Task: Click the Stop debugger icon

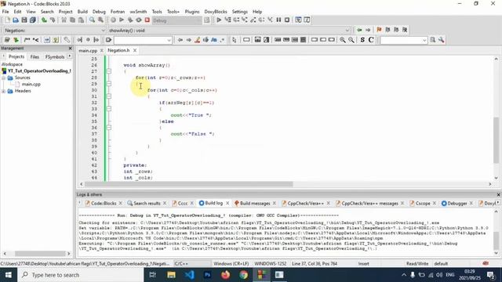Action: pyautogui.click(x=287, y=20)
